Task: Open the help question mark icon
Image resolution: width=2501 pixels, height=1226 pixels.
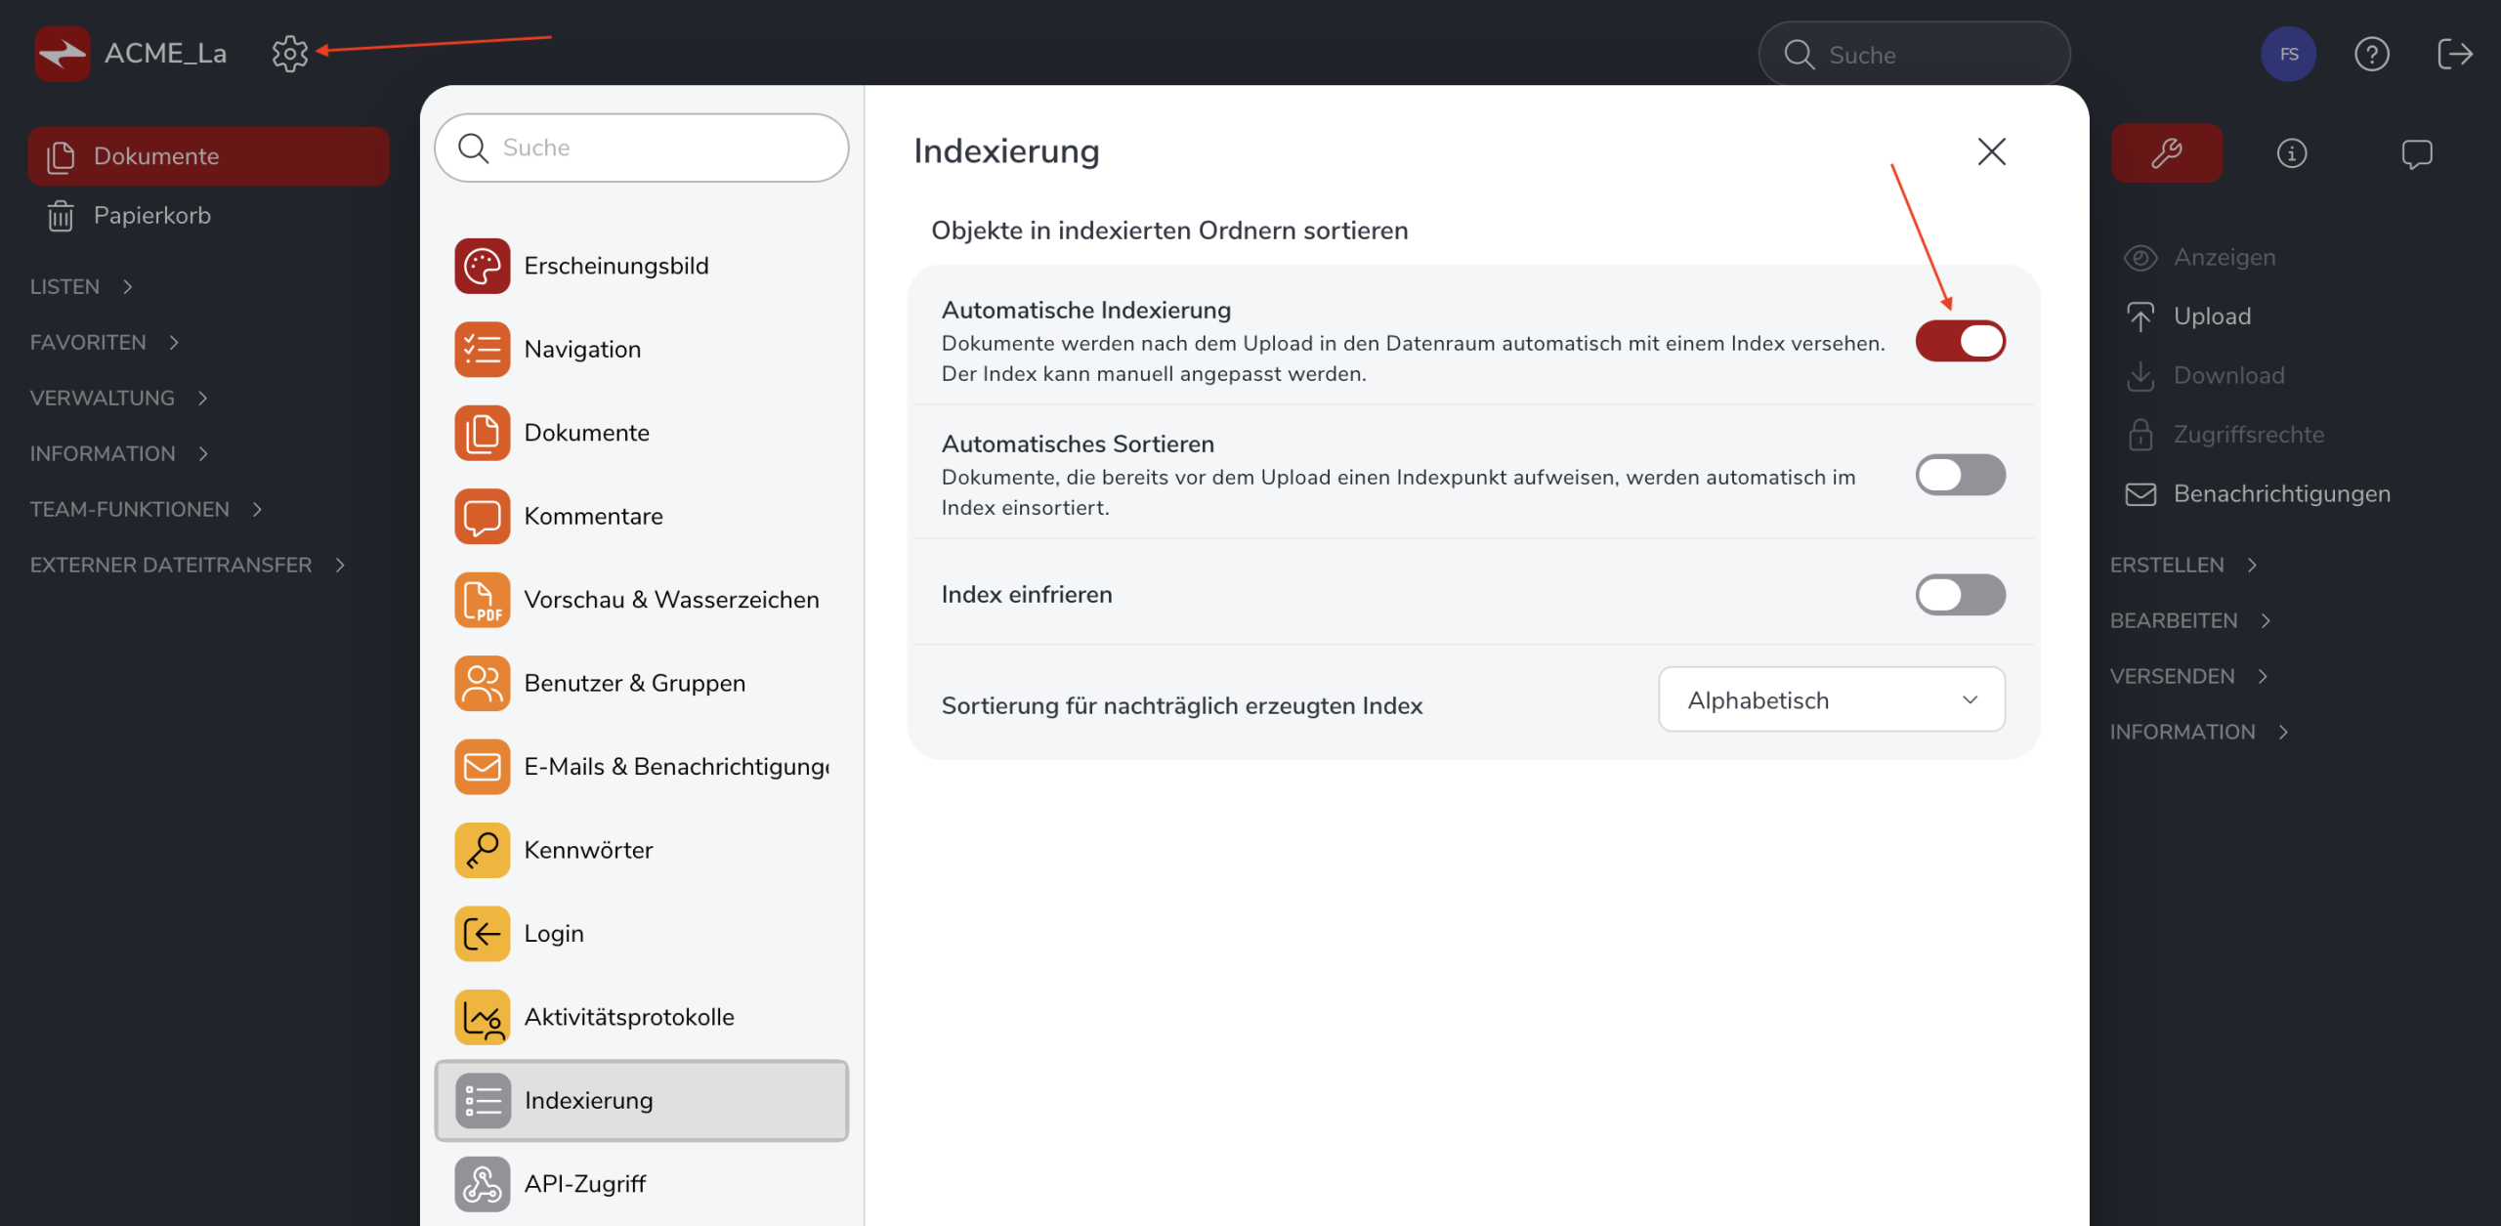Action: [x=2371, y=54]
